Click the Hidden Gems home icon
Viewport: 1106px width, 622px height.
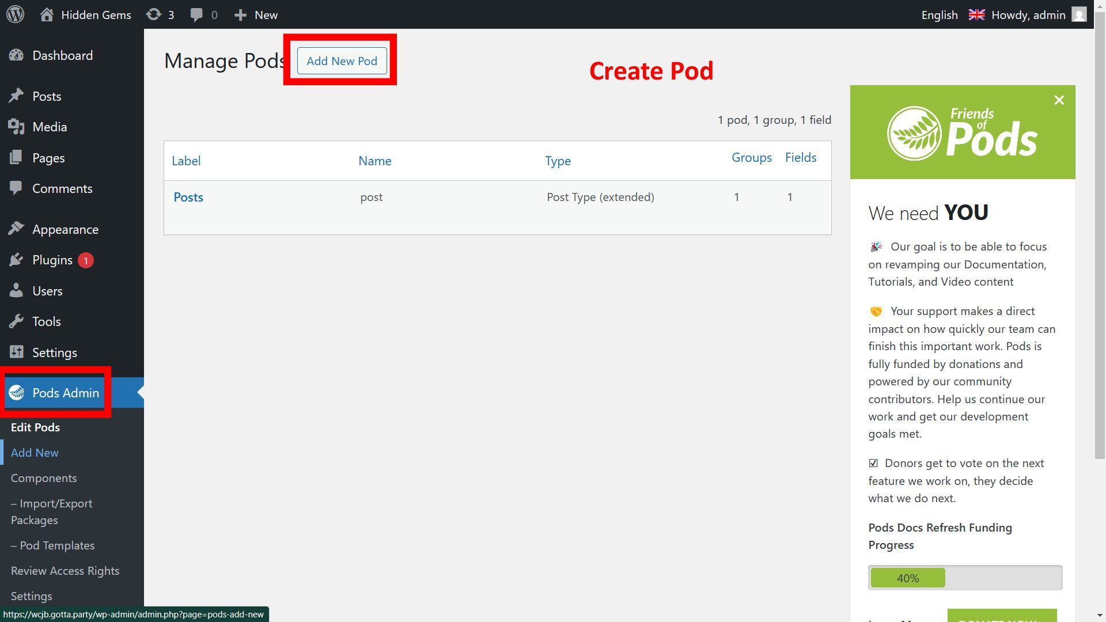(x=47, y=14)
